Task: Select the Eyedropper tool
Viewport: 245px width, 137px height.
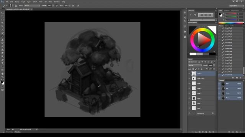Action: [2, 30]
